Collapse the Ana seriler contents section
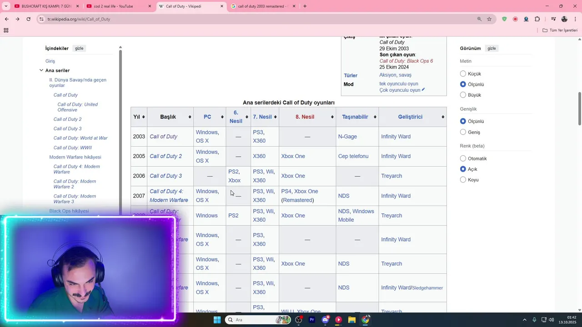 [x=41, y=70]
